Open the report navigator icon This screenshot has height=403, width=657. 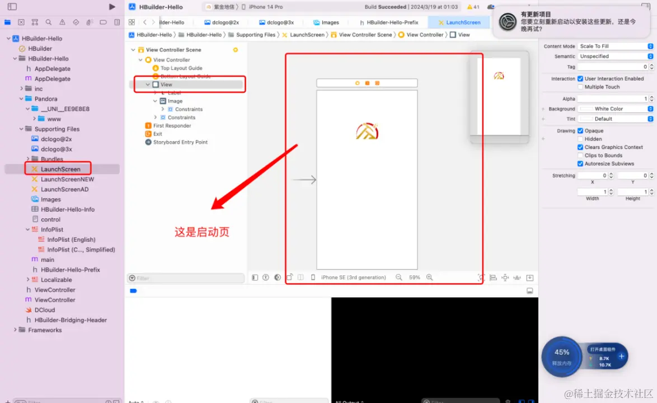117,22
